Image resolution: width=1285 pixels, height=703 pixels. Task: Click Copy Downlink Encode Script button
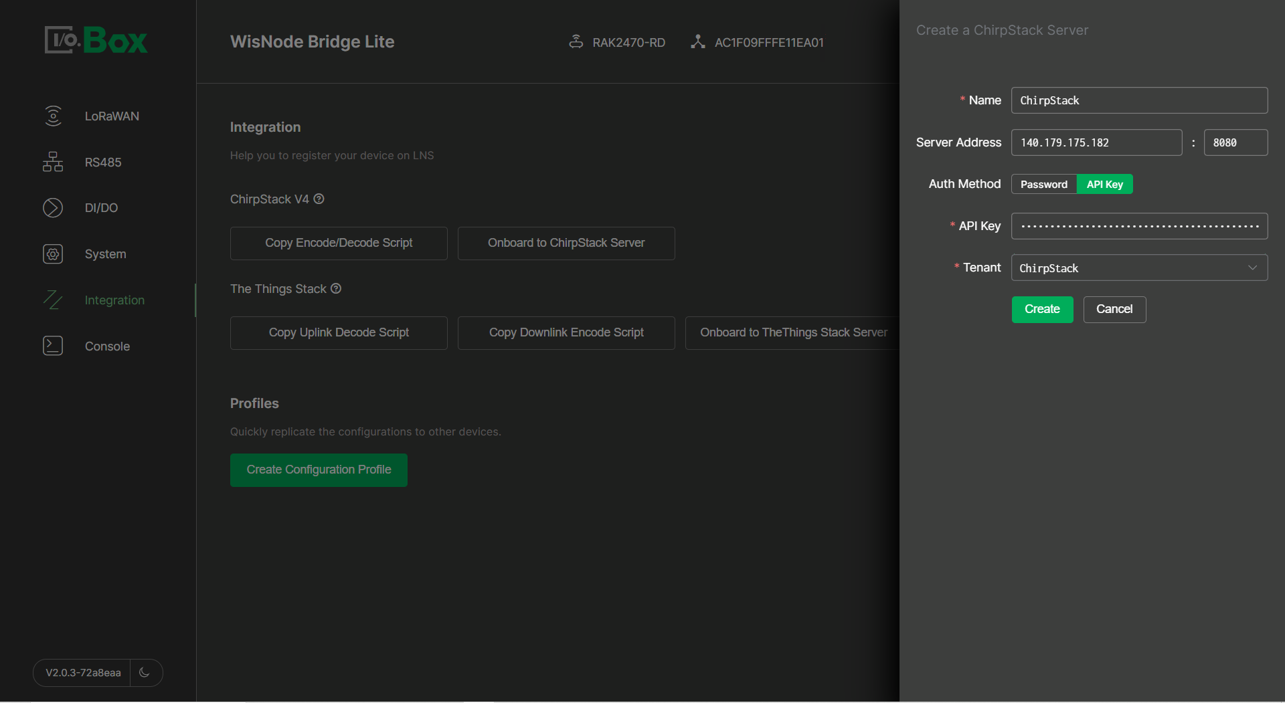[x=566, y=332]
